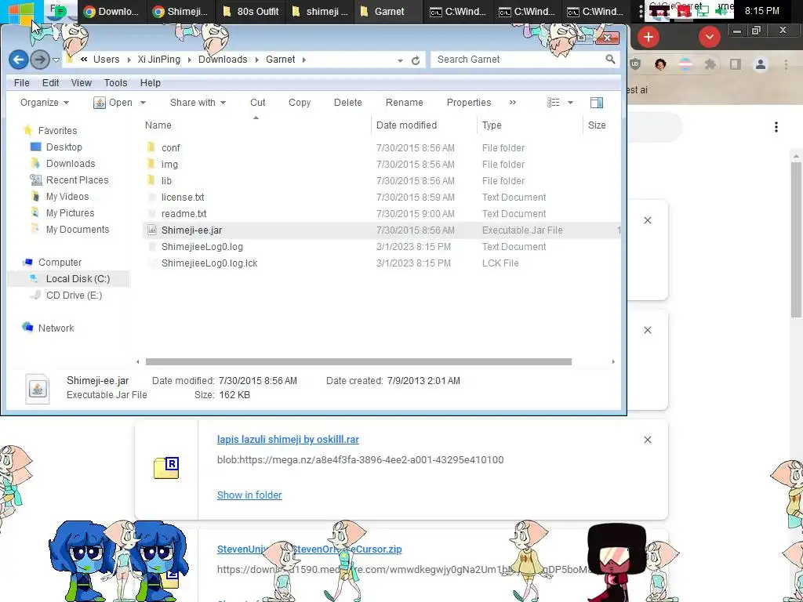Open the Tools menu

[116, 83]
